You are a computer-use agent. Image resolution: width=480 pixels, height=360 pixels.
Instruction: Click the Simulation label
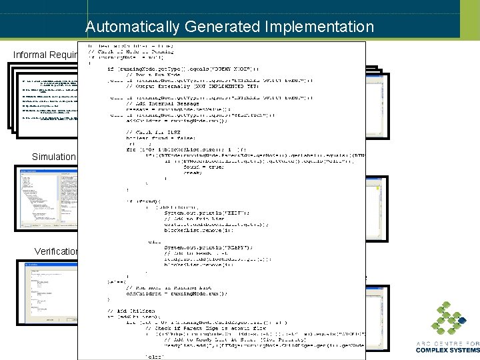tap(54, 157)
